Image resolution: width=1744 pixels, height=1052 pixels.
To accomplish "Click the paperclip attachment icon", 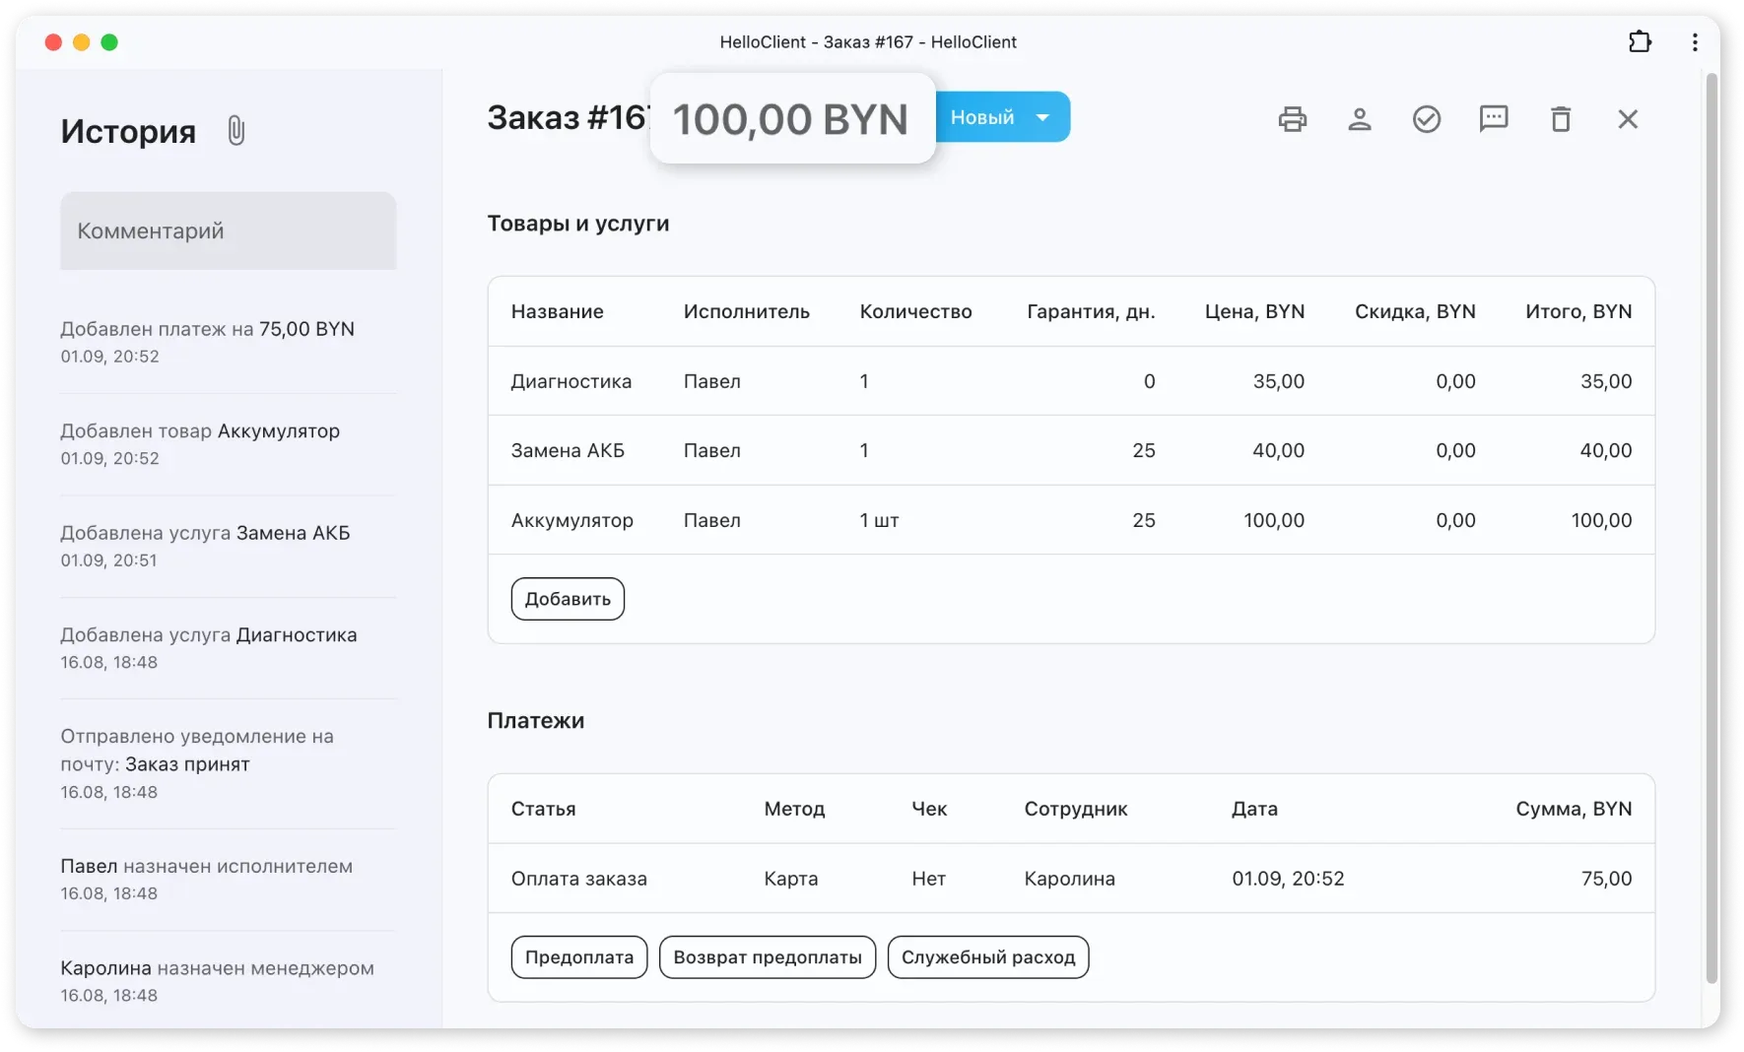I will (235, 130).
